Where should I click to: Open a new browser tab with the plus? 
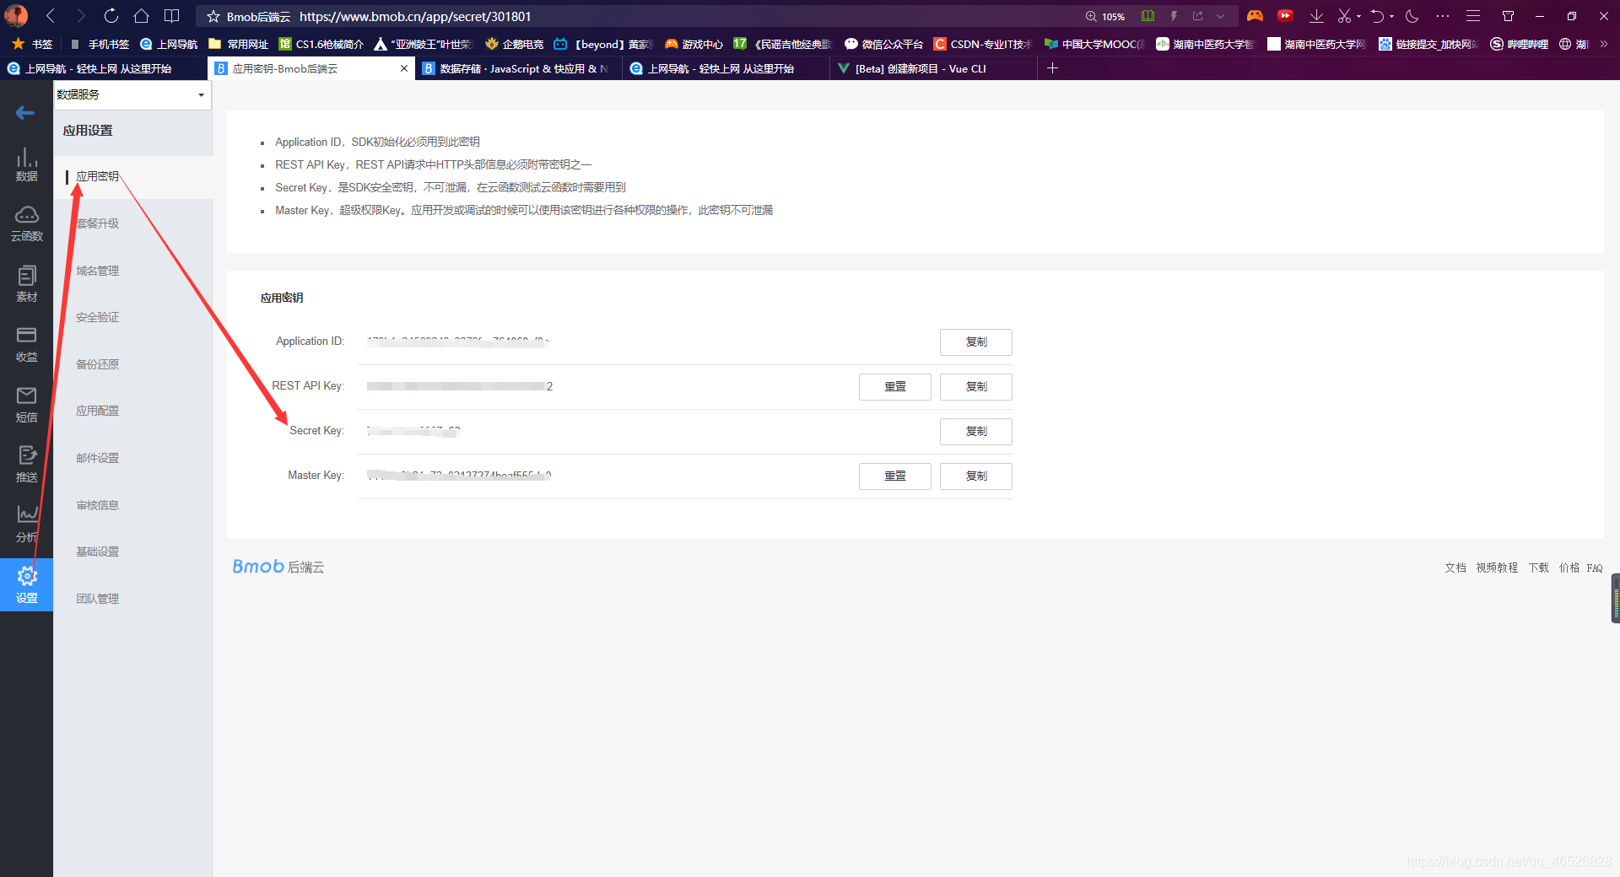click(x=1052, y=68)
